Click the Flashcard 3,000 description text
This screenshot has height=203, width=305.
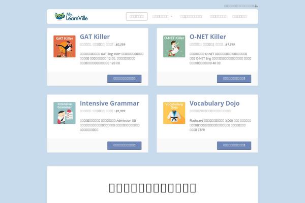[x=221, y=125]
